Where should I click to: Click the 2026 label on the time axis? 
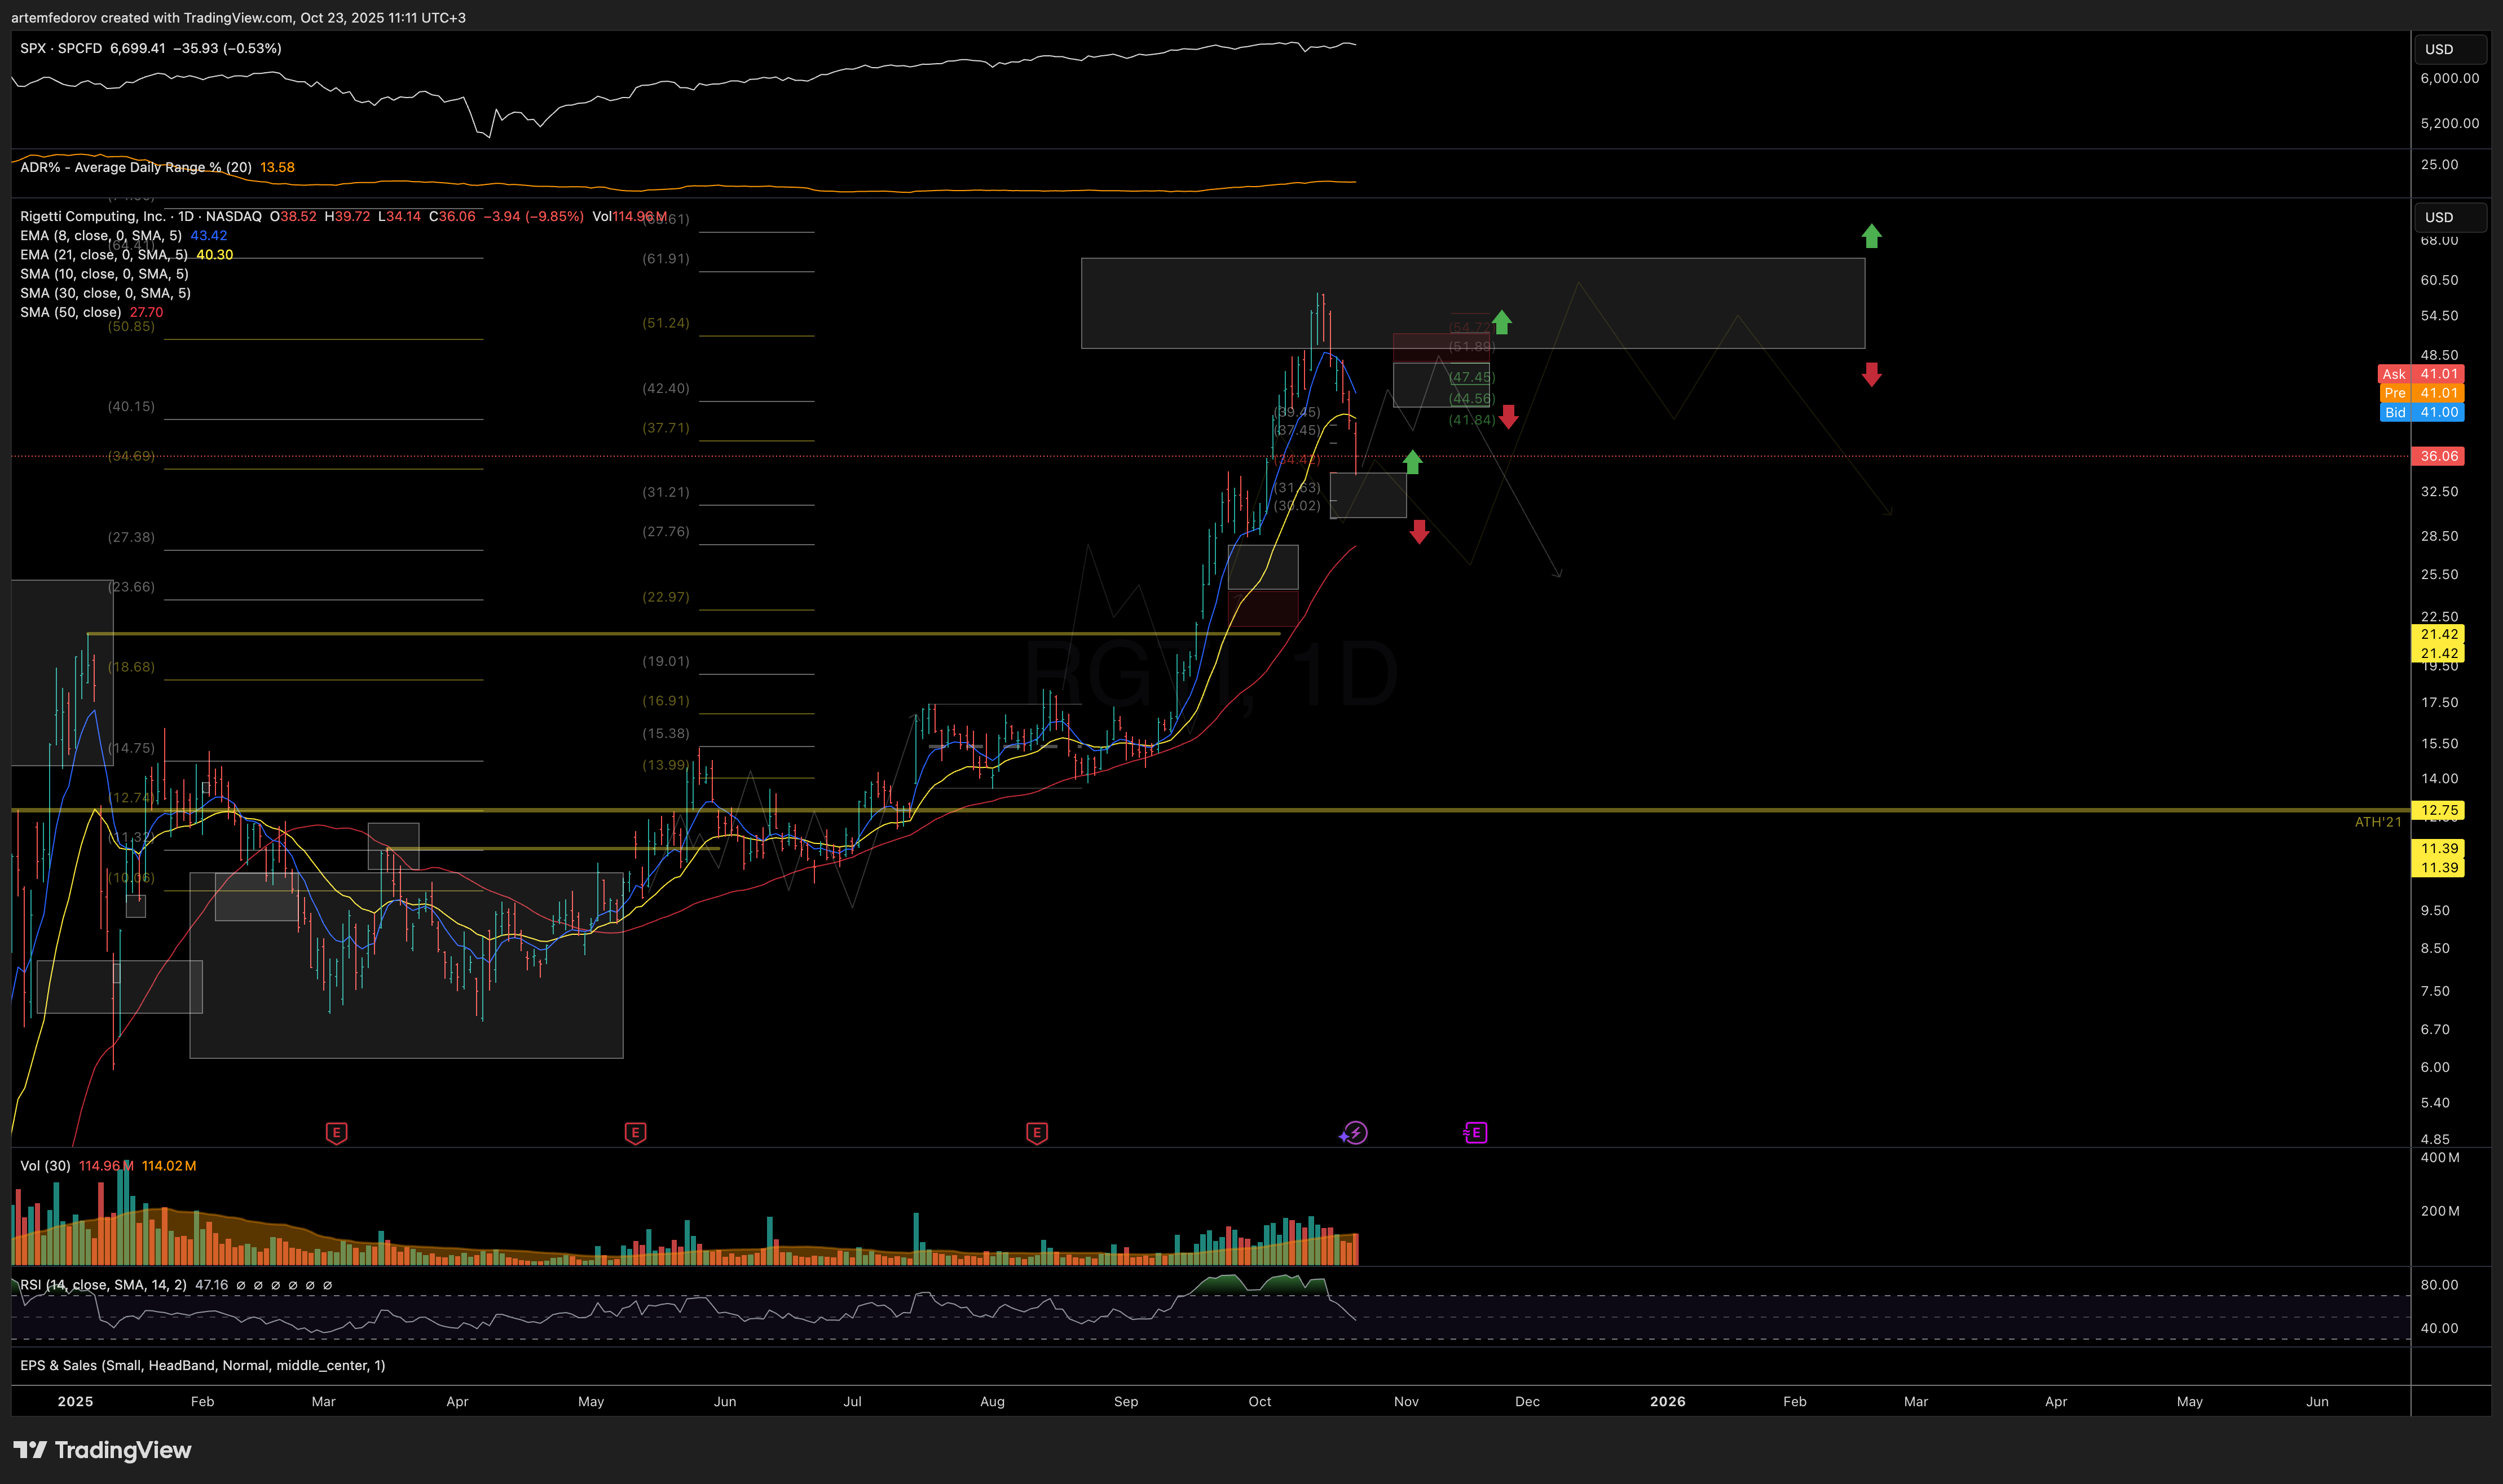1667,1401
